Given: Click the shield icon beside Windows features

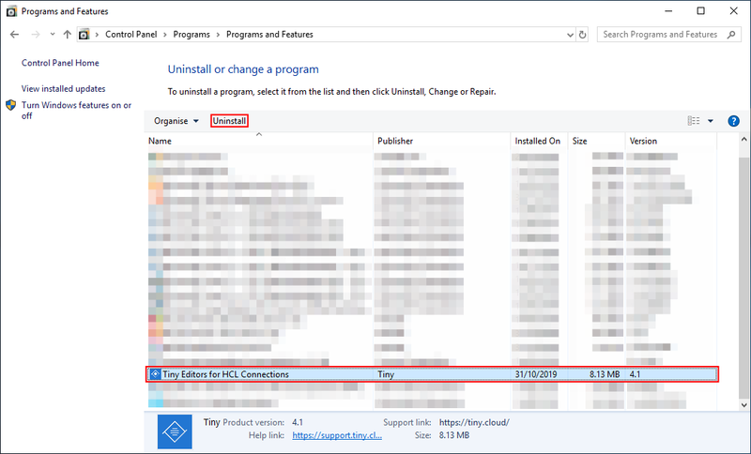Looking at the screenshot, I should (11, 105).
